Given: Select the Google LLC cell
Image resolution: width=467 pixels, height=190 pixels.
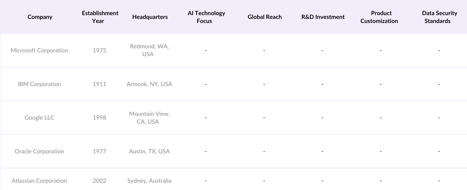Looking at the screenshot, I should pos(39,118).
